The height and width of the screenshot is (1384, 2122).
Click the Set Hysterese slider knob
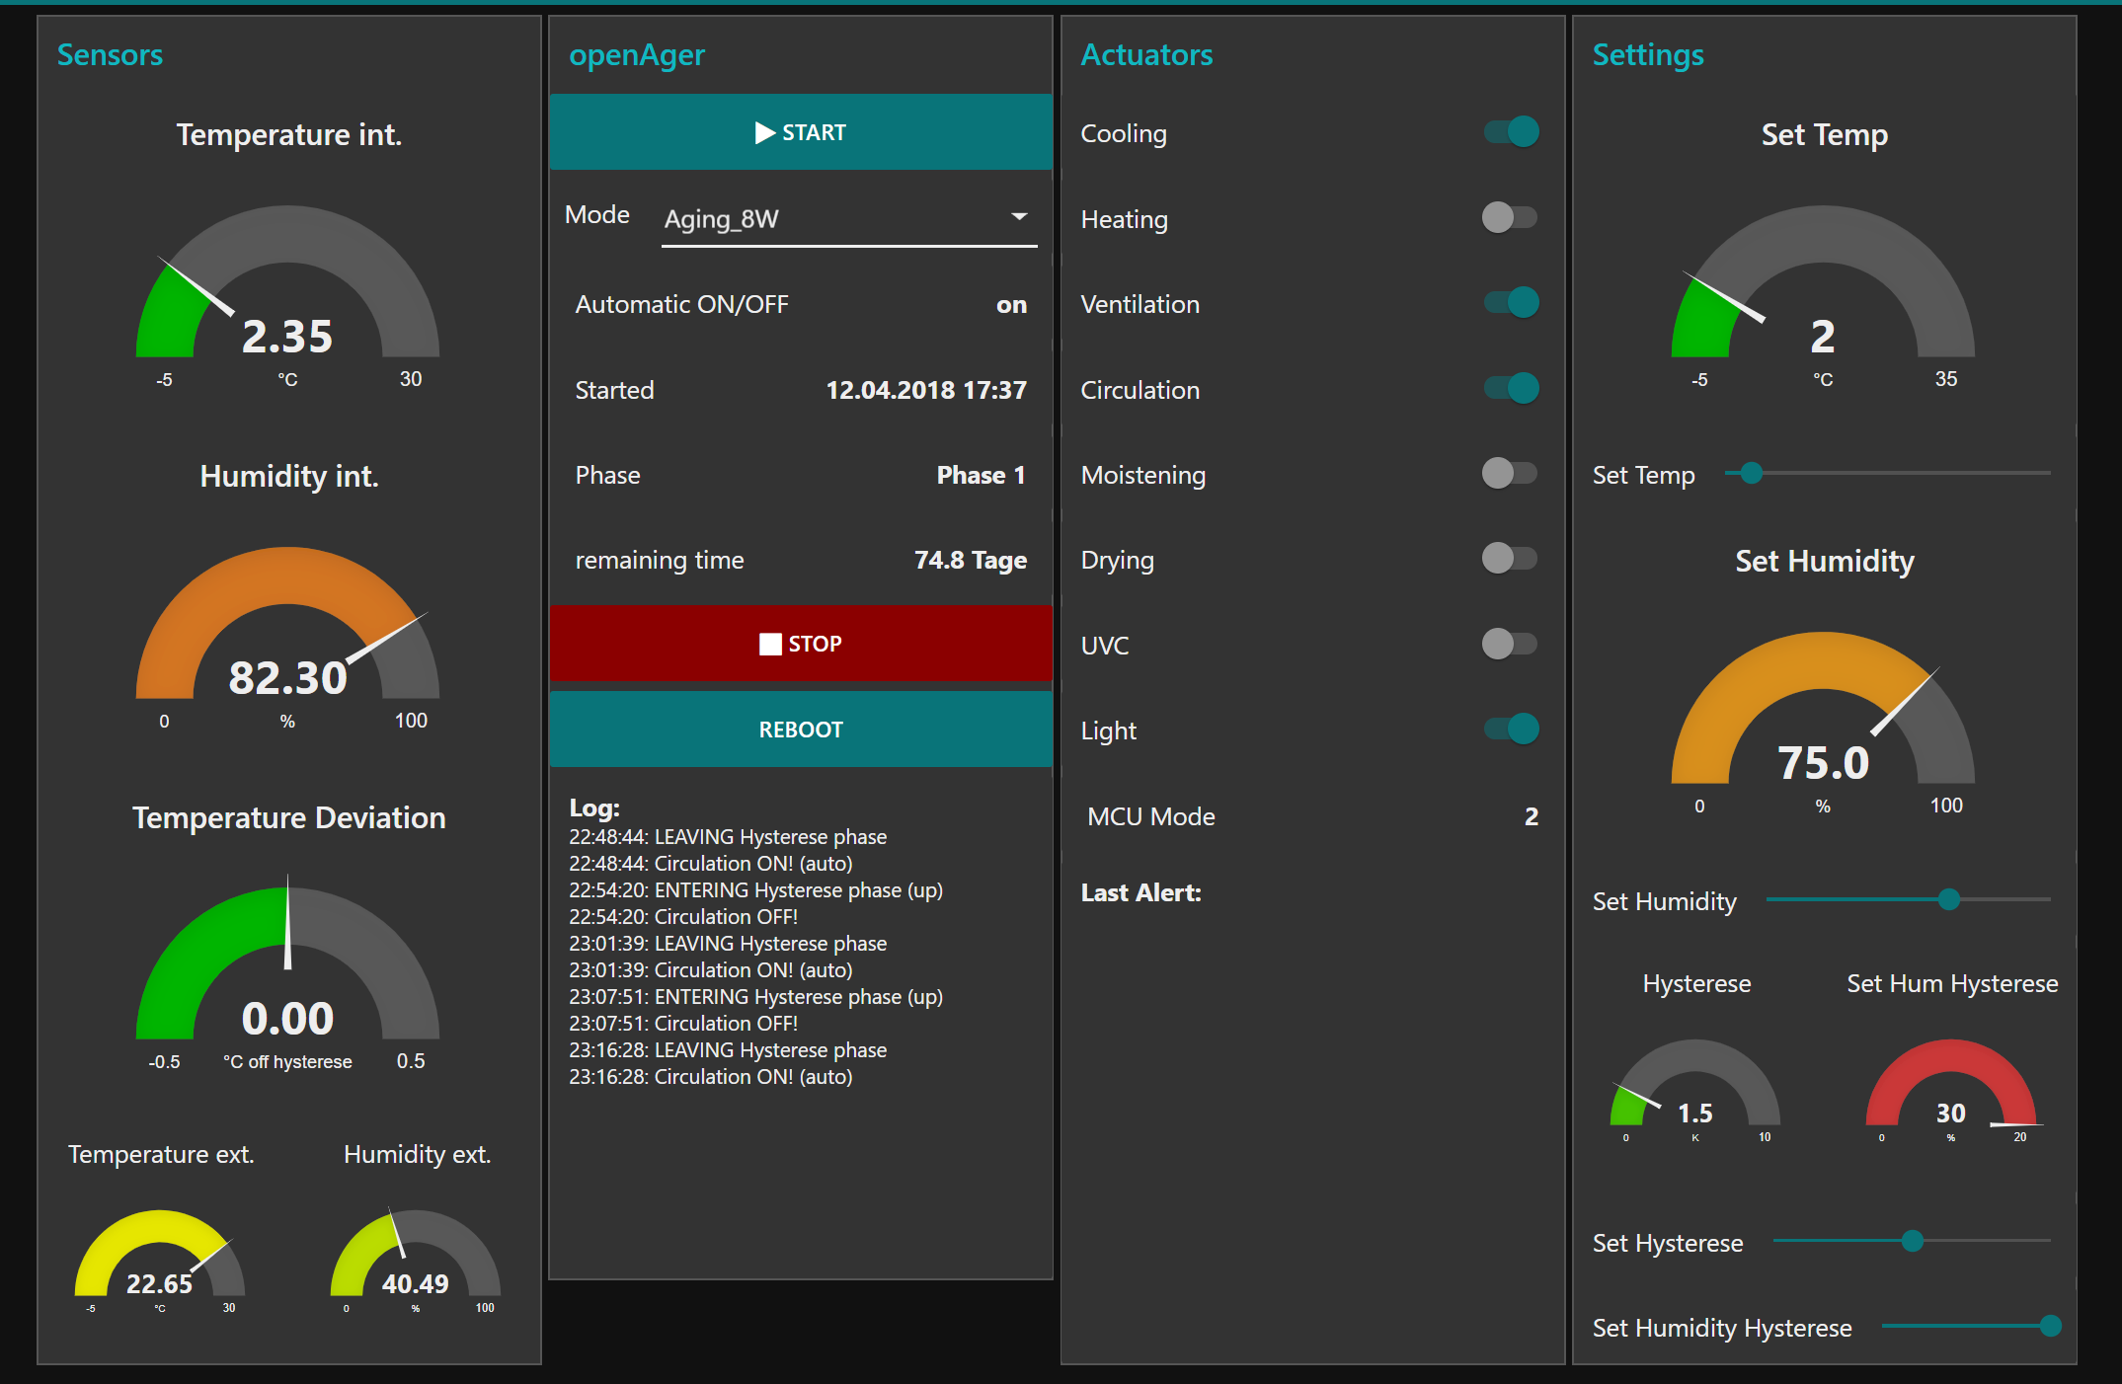(1912, 1241)
